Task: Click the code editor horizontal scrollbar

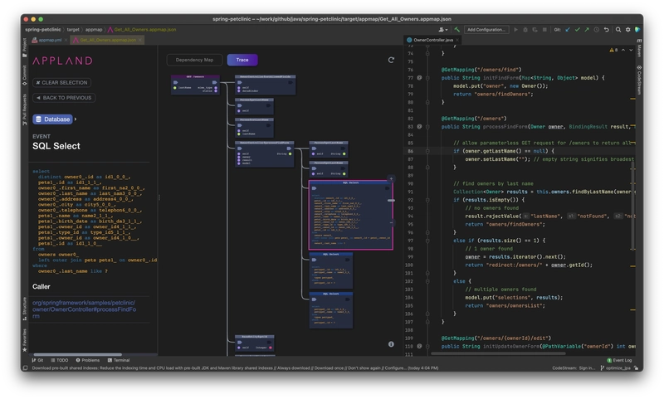Action: pyautogui.click(x=498, y=353)
